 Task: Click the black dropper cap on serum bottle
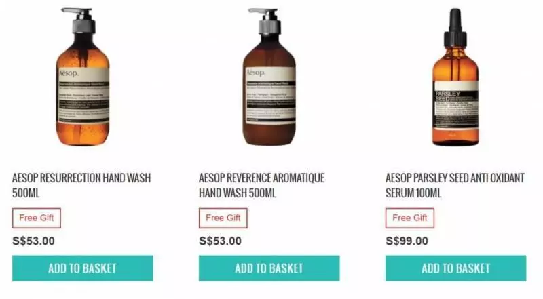tap(455, 28)
